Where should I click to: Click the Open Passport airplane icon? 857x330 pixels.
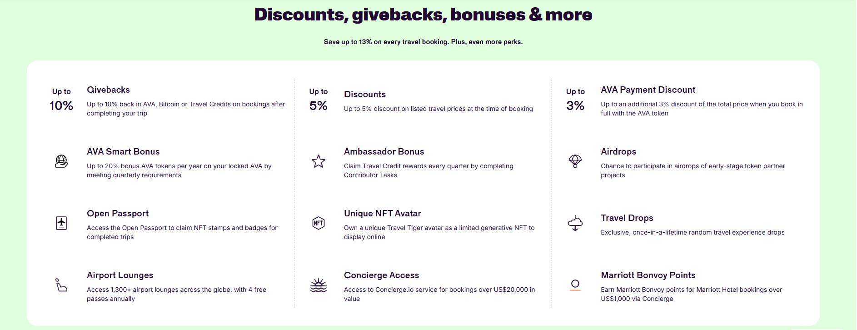[x=61, y=223]
